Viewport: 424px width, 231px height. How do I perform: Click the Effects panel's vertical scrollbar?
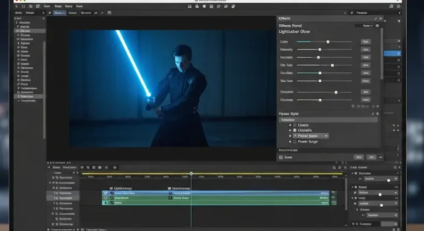click(x=382, y=53)
